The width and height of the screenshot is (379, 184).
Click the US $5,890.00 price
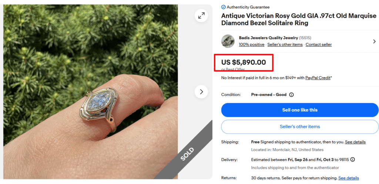(244, 62)
